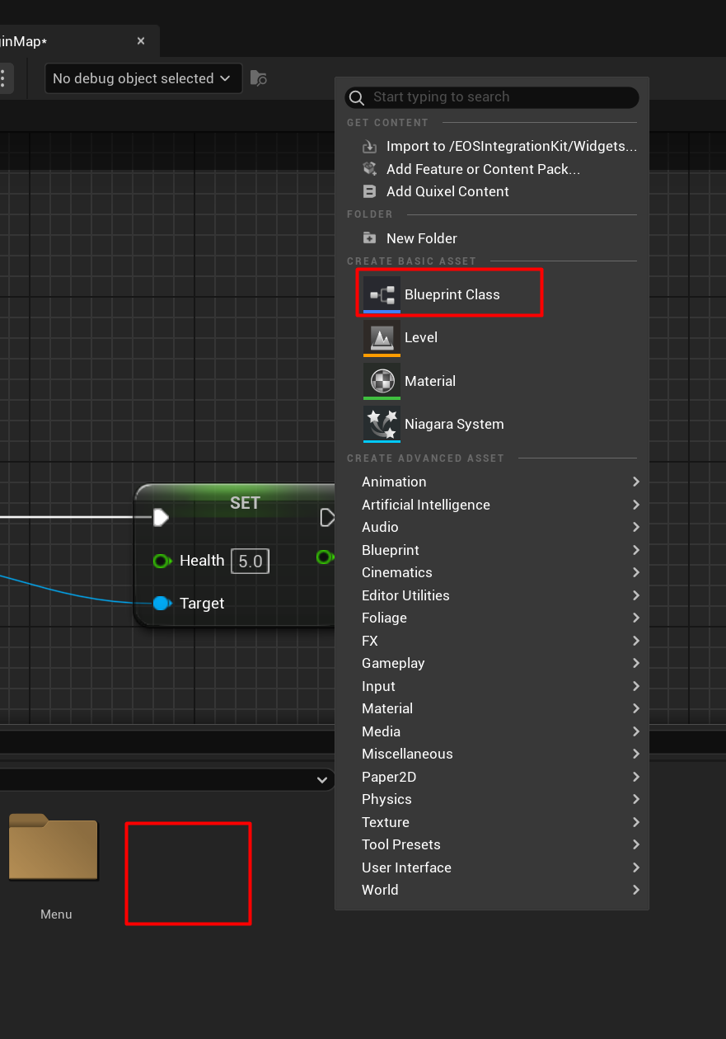Select the Menu folder thumbnail
726x1039 pixels.
pos(54,849)
